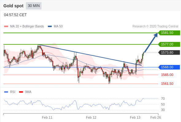Click the red MA 20 Bollinger Bands swatch
181x122 pixels.
point(6,27)
